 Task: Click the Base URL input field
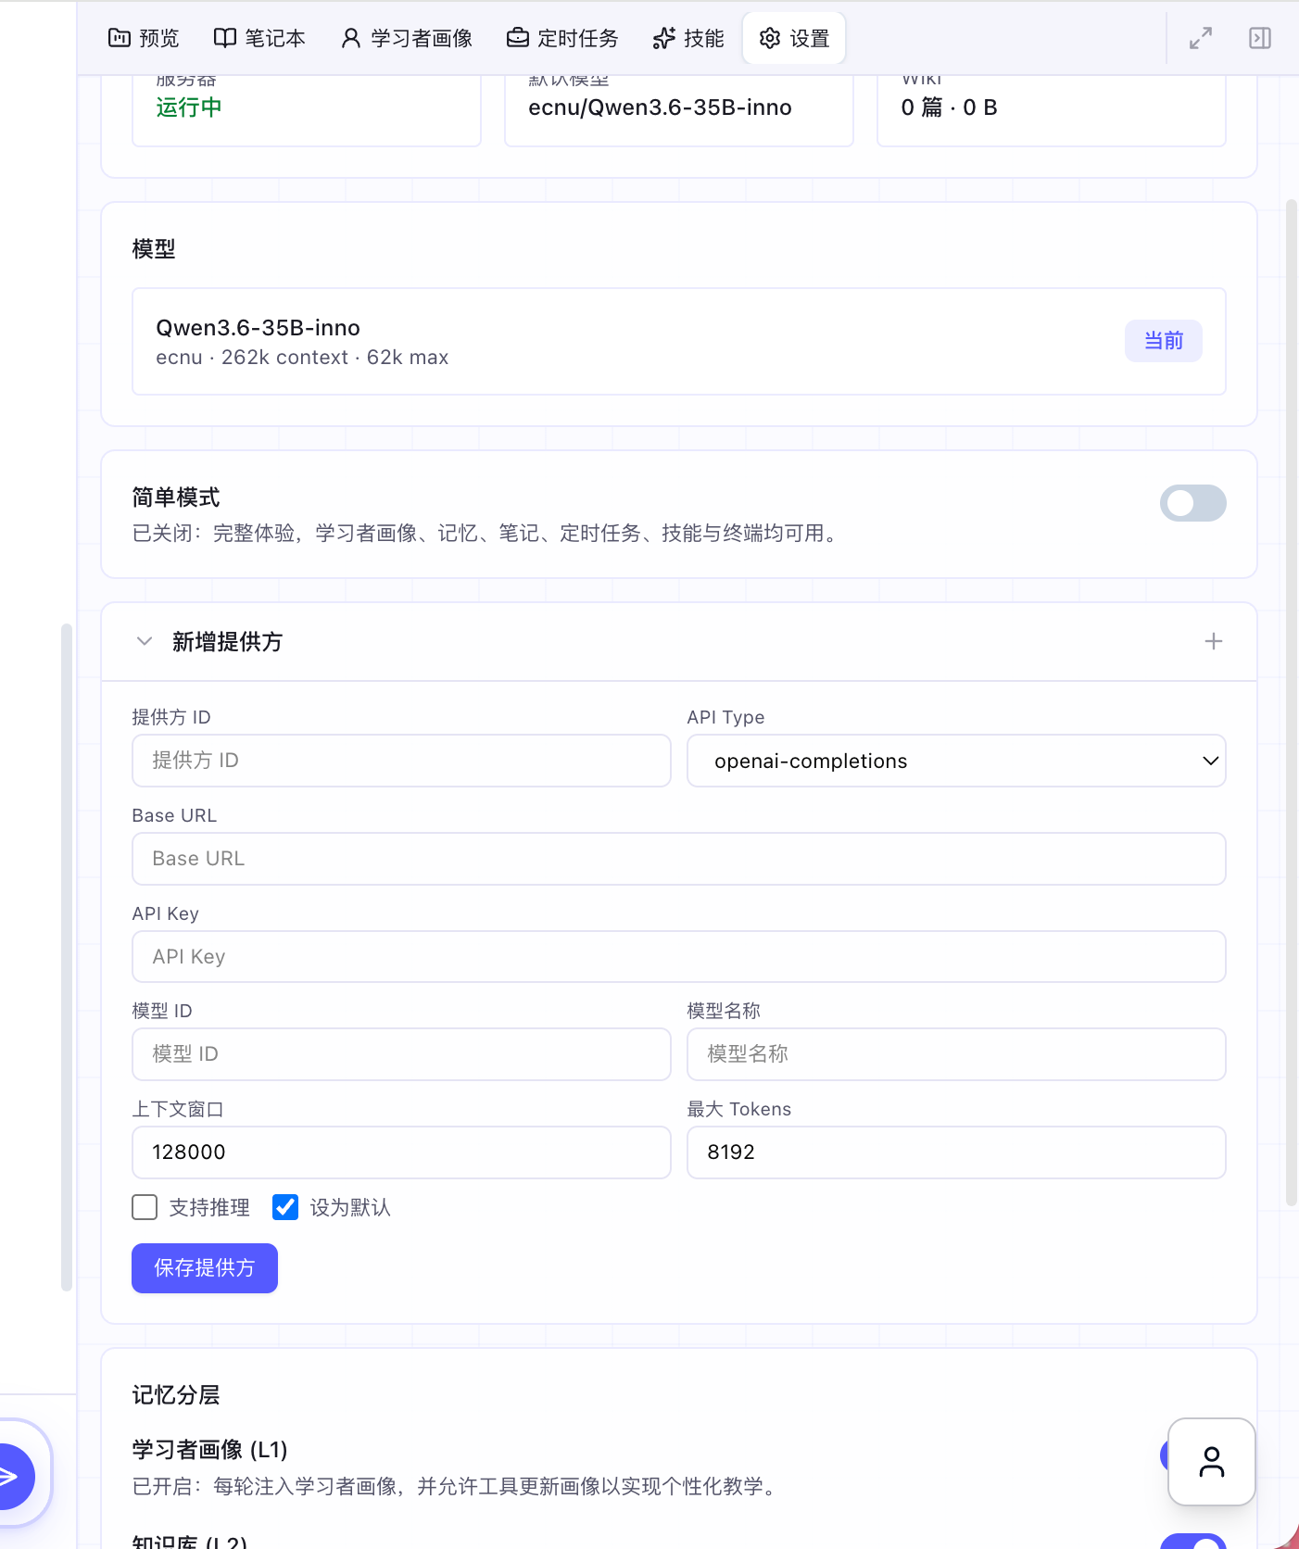(x=679, y=859)
